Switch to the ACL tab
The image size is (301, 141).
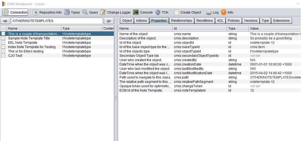(x=220, y=20)
